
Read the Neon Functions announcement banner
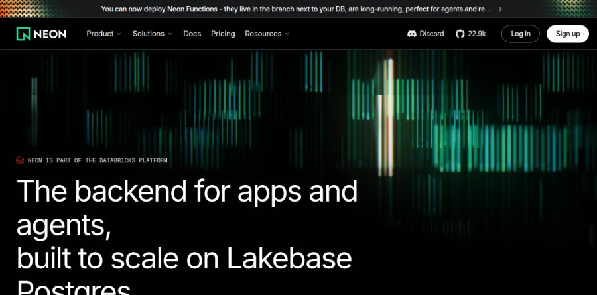(x=296, y=9)
